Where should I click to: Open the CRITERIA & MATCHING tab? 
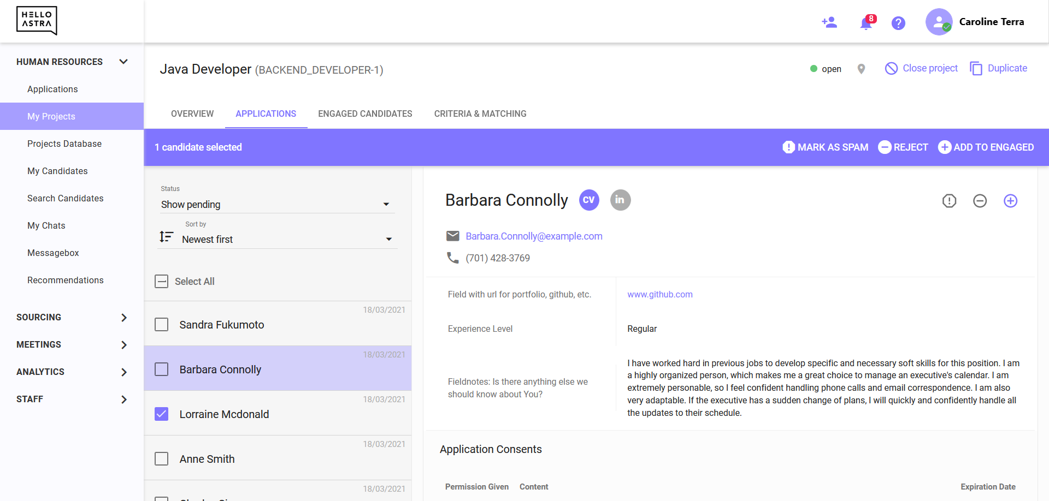pos(480,114)
